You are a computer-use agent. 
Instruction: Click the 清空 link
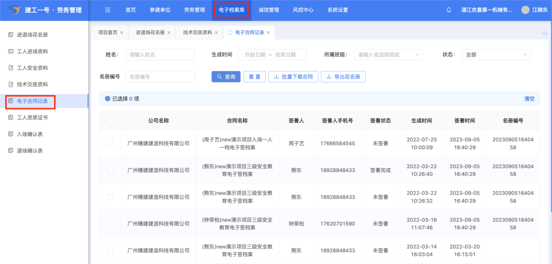click(529, 99)
